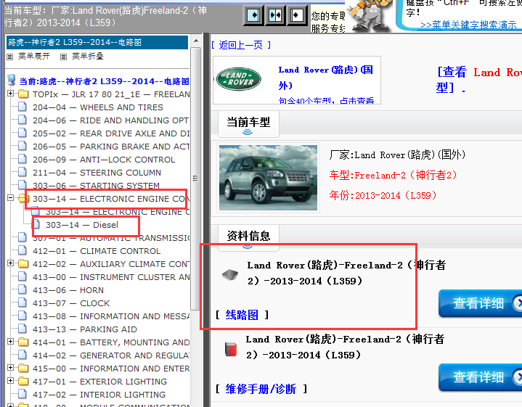Click the folder icon of TOPIx JLR row

coord(23,94)
